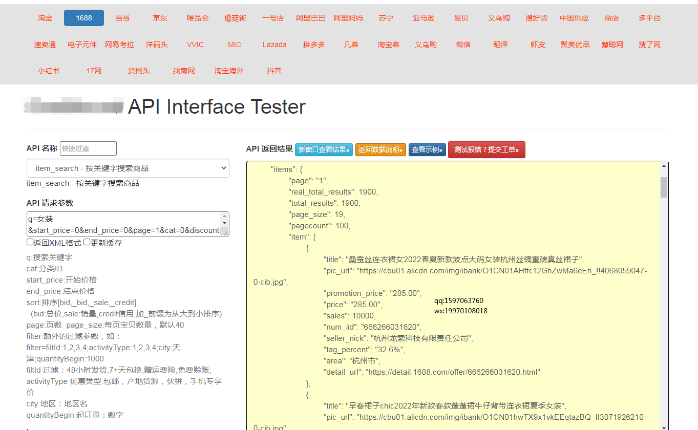The height and width of the screenshot is (430, 698).
Task: Click the API request parameters textarea
Action: point(123,224)
